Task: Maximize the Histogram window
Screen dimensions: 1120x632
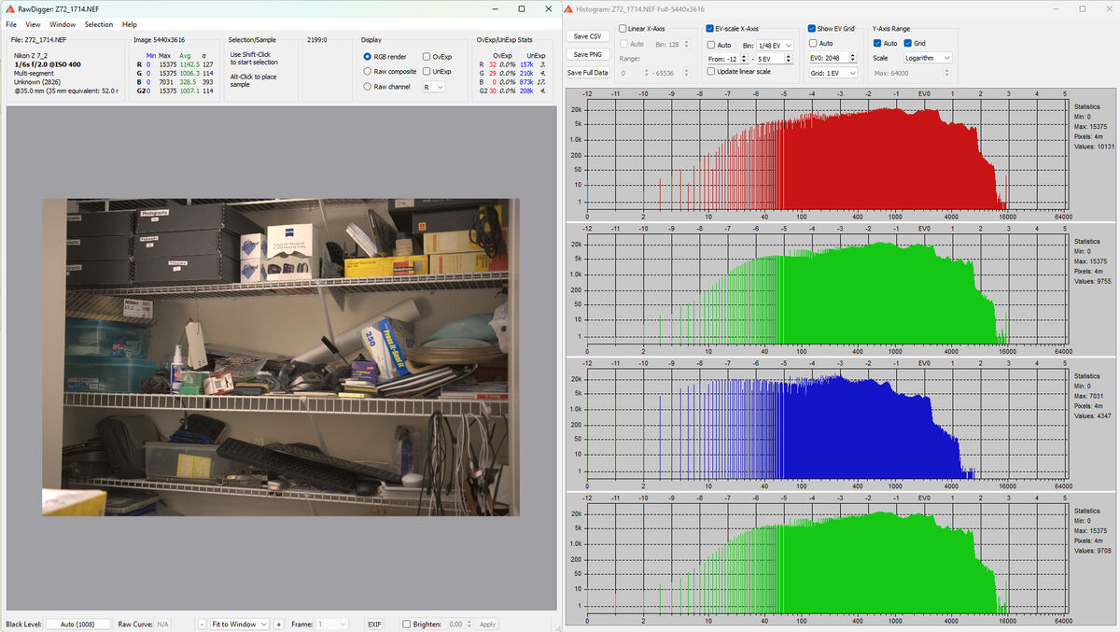Action: click(1082, 8)
